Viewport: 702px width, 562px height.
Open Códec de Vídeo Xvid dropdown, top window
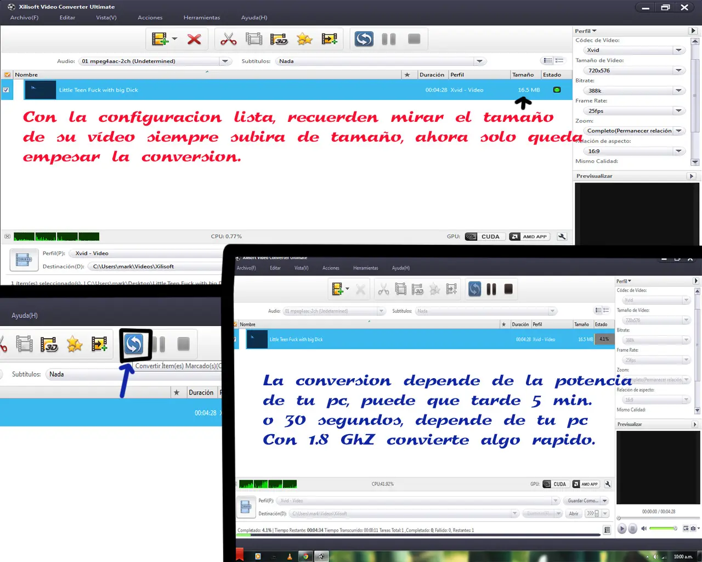634,50
